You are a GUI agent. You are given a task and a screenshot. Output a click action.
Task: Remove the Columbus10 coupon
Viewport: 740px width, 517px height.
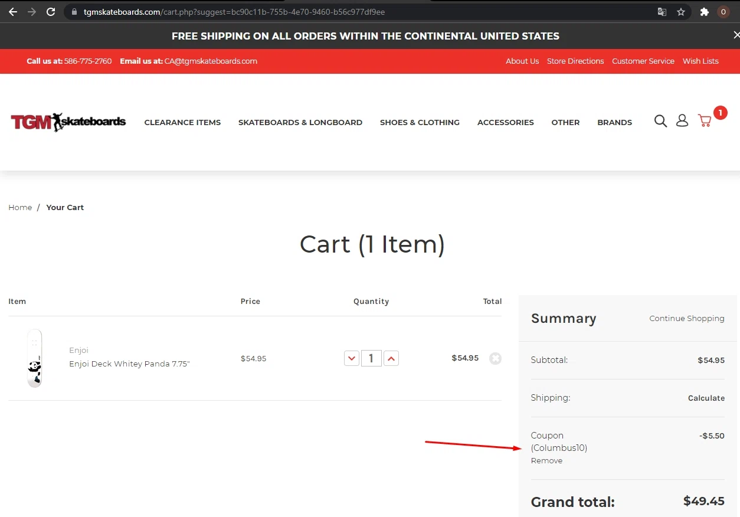tap(546, 460)
